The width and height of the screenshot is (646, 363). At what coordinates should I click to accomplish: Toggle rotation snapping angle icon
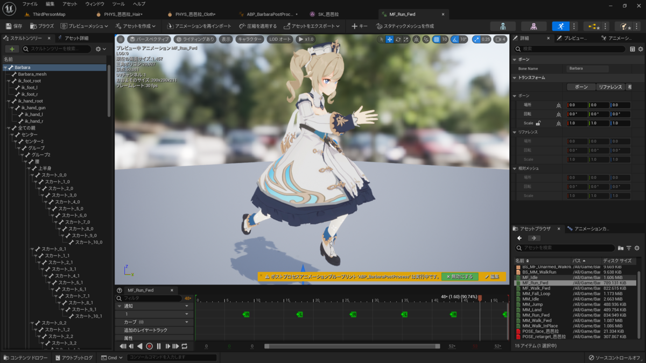(455, 39)
